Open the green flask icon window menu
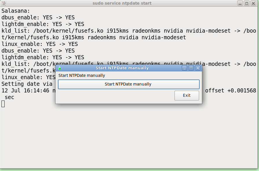The height and width of the screenshot is (171, 259). [60, 68]
